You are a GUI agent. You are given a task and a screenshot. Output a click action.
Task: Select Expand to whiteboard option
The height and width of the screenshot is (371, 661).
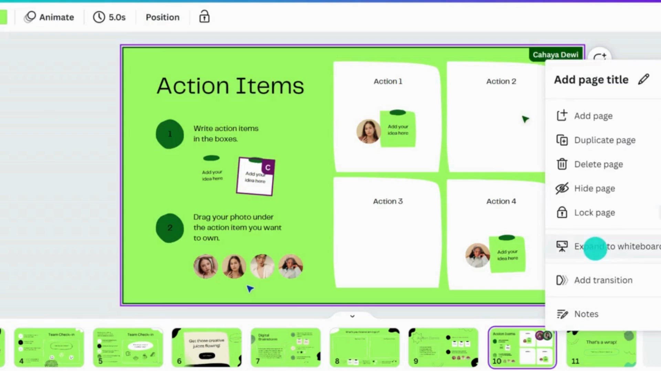pyautogui.click(x=603, y=246)
